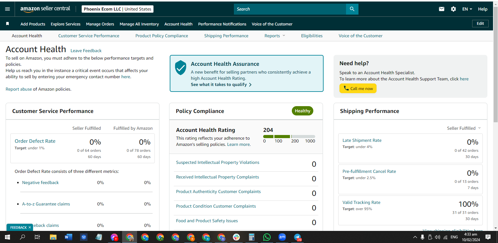This screenshot has width=498, height=243.
Task: Open Calculator from the taskbar
Action: pos(252,237)
